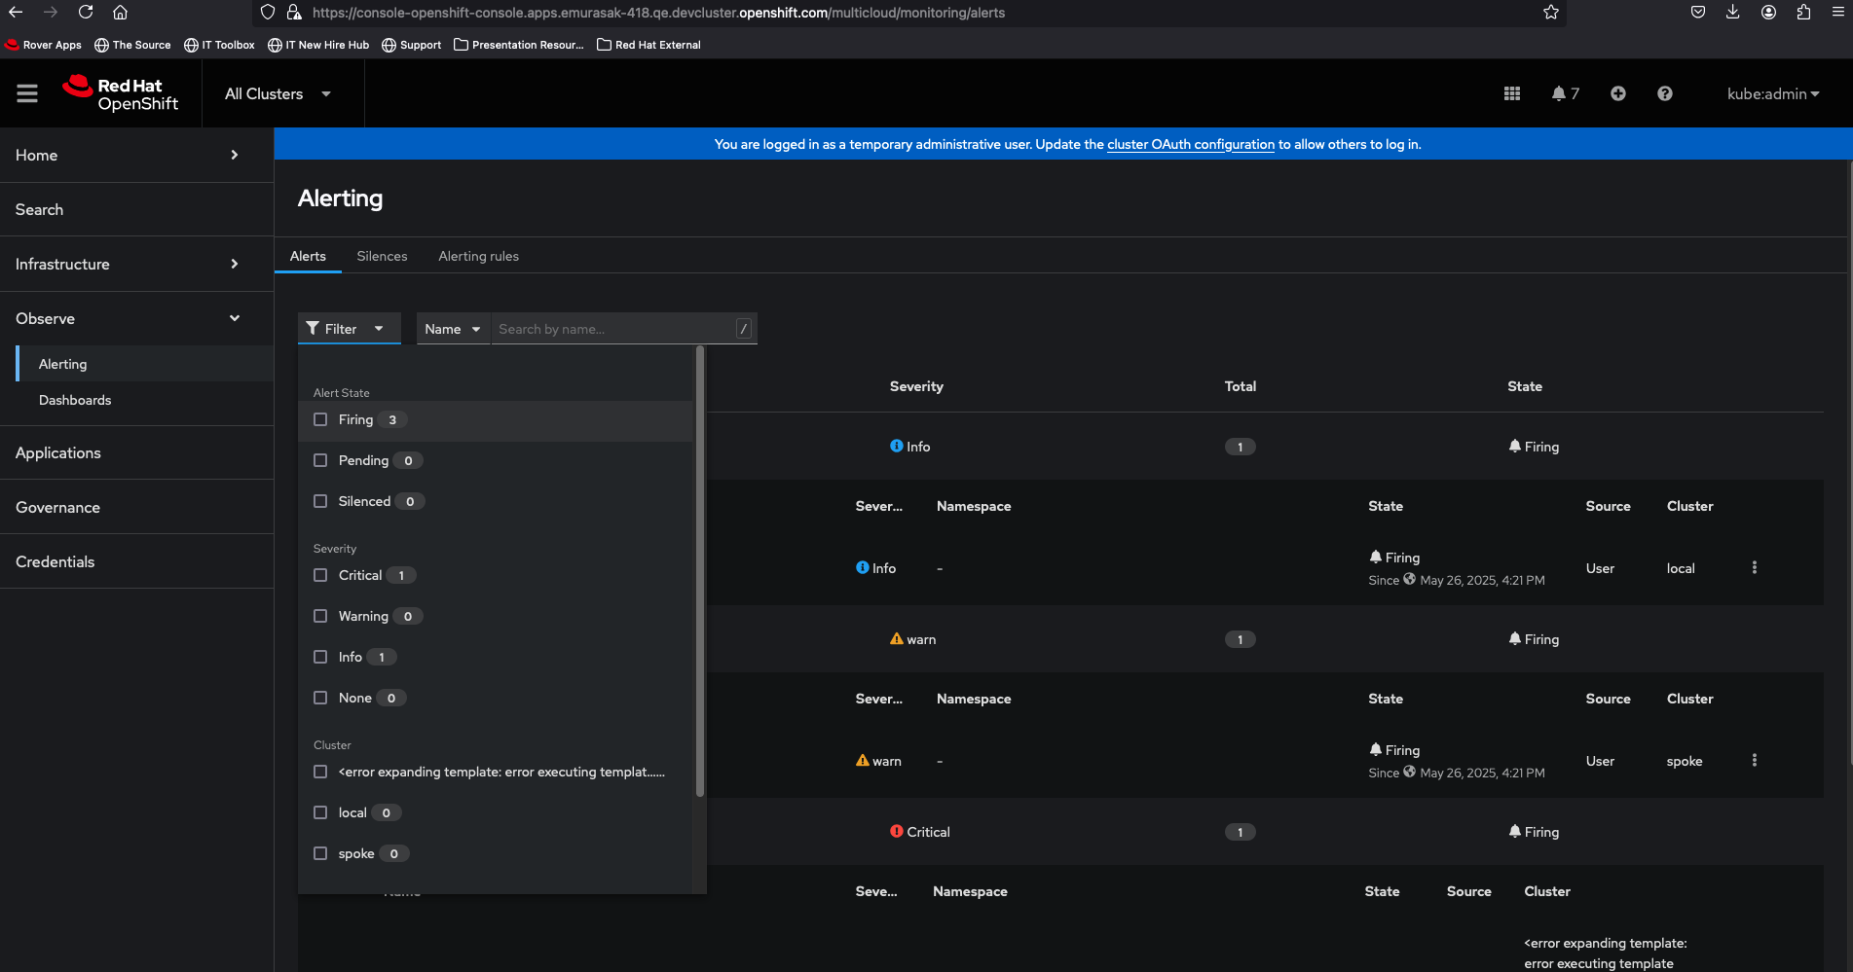Click the browser home icon

tap(121, 13)
